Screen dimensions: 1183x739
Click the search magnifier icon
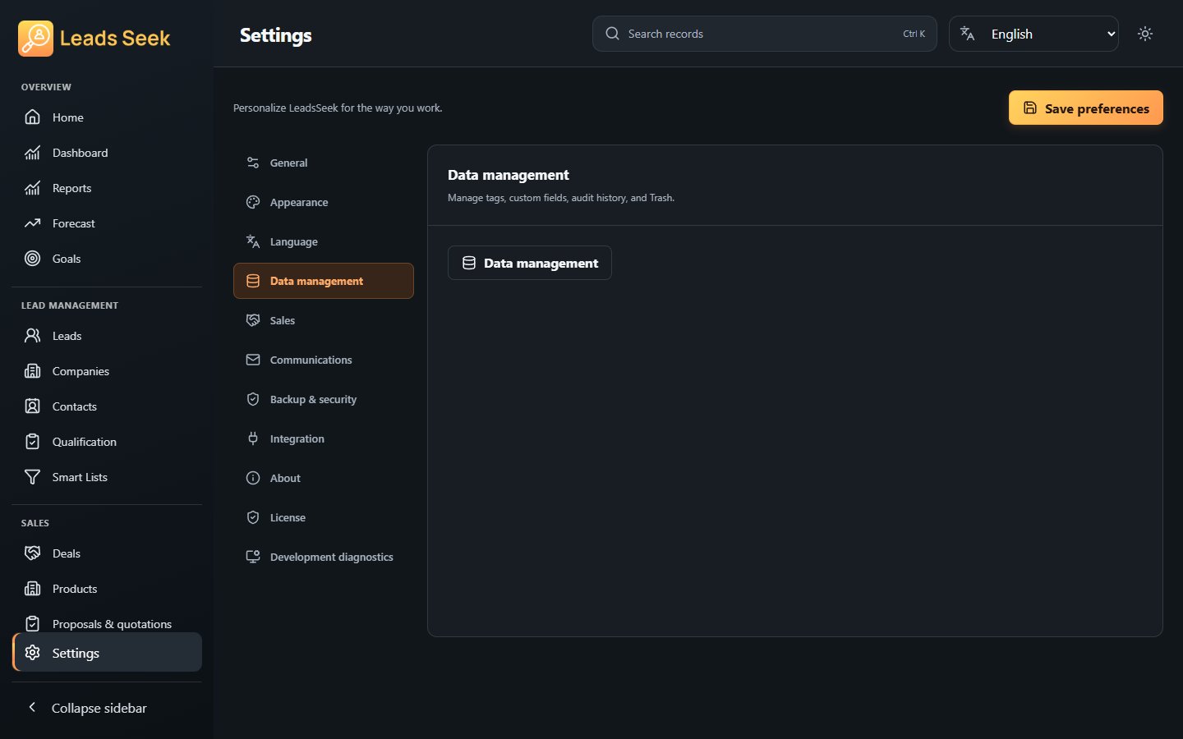pos(612,34)
